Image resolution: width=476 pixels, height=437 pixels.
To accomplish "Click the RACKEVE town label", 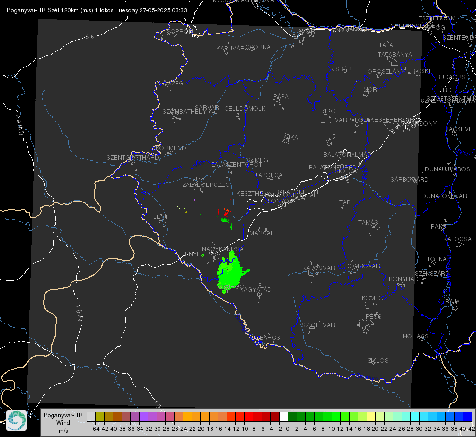I will pos(458,129).
